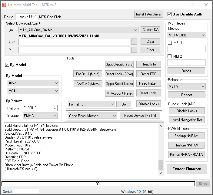Select the Y81i model dropdown
Image resolution: width=213 pixels, height=195 pixels.
point(33,91)
